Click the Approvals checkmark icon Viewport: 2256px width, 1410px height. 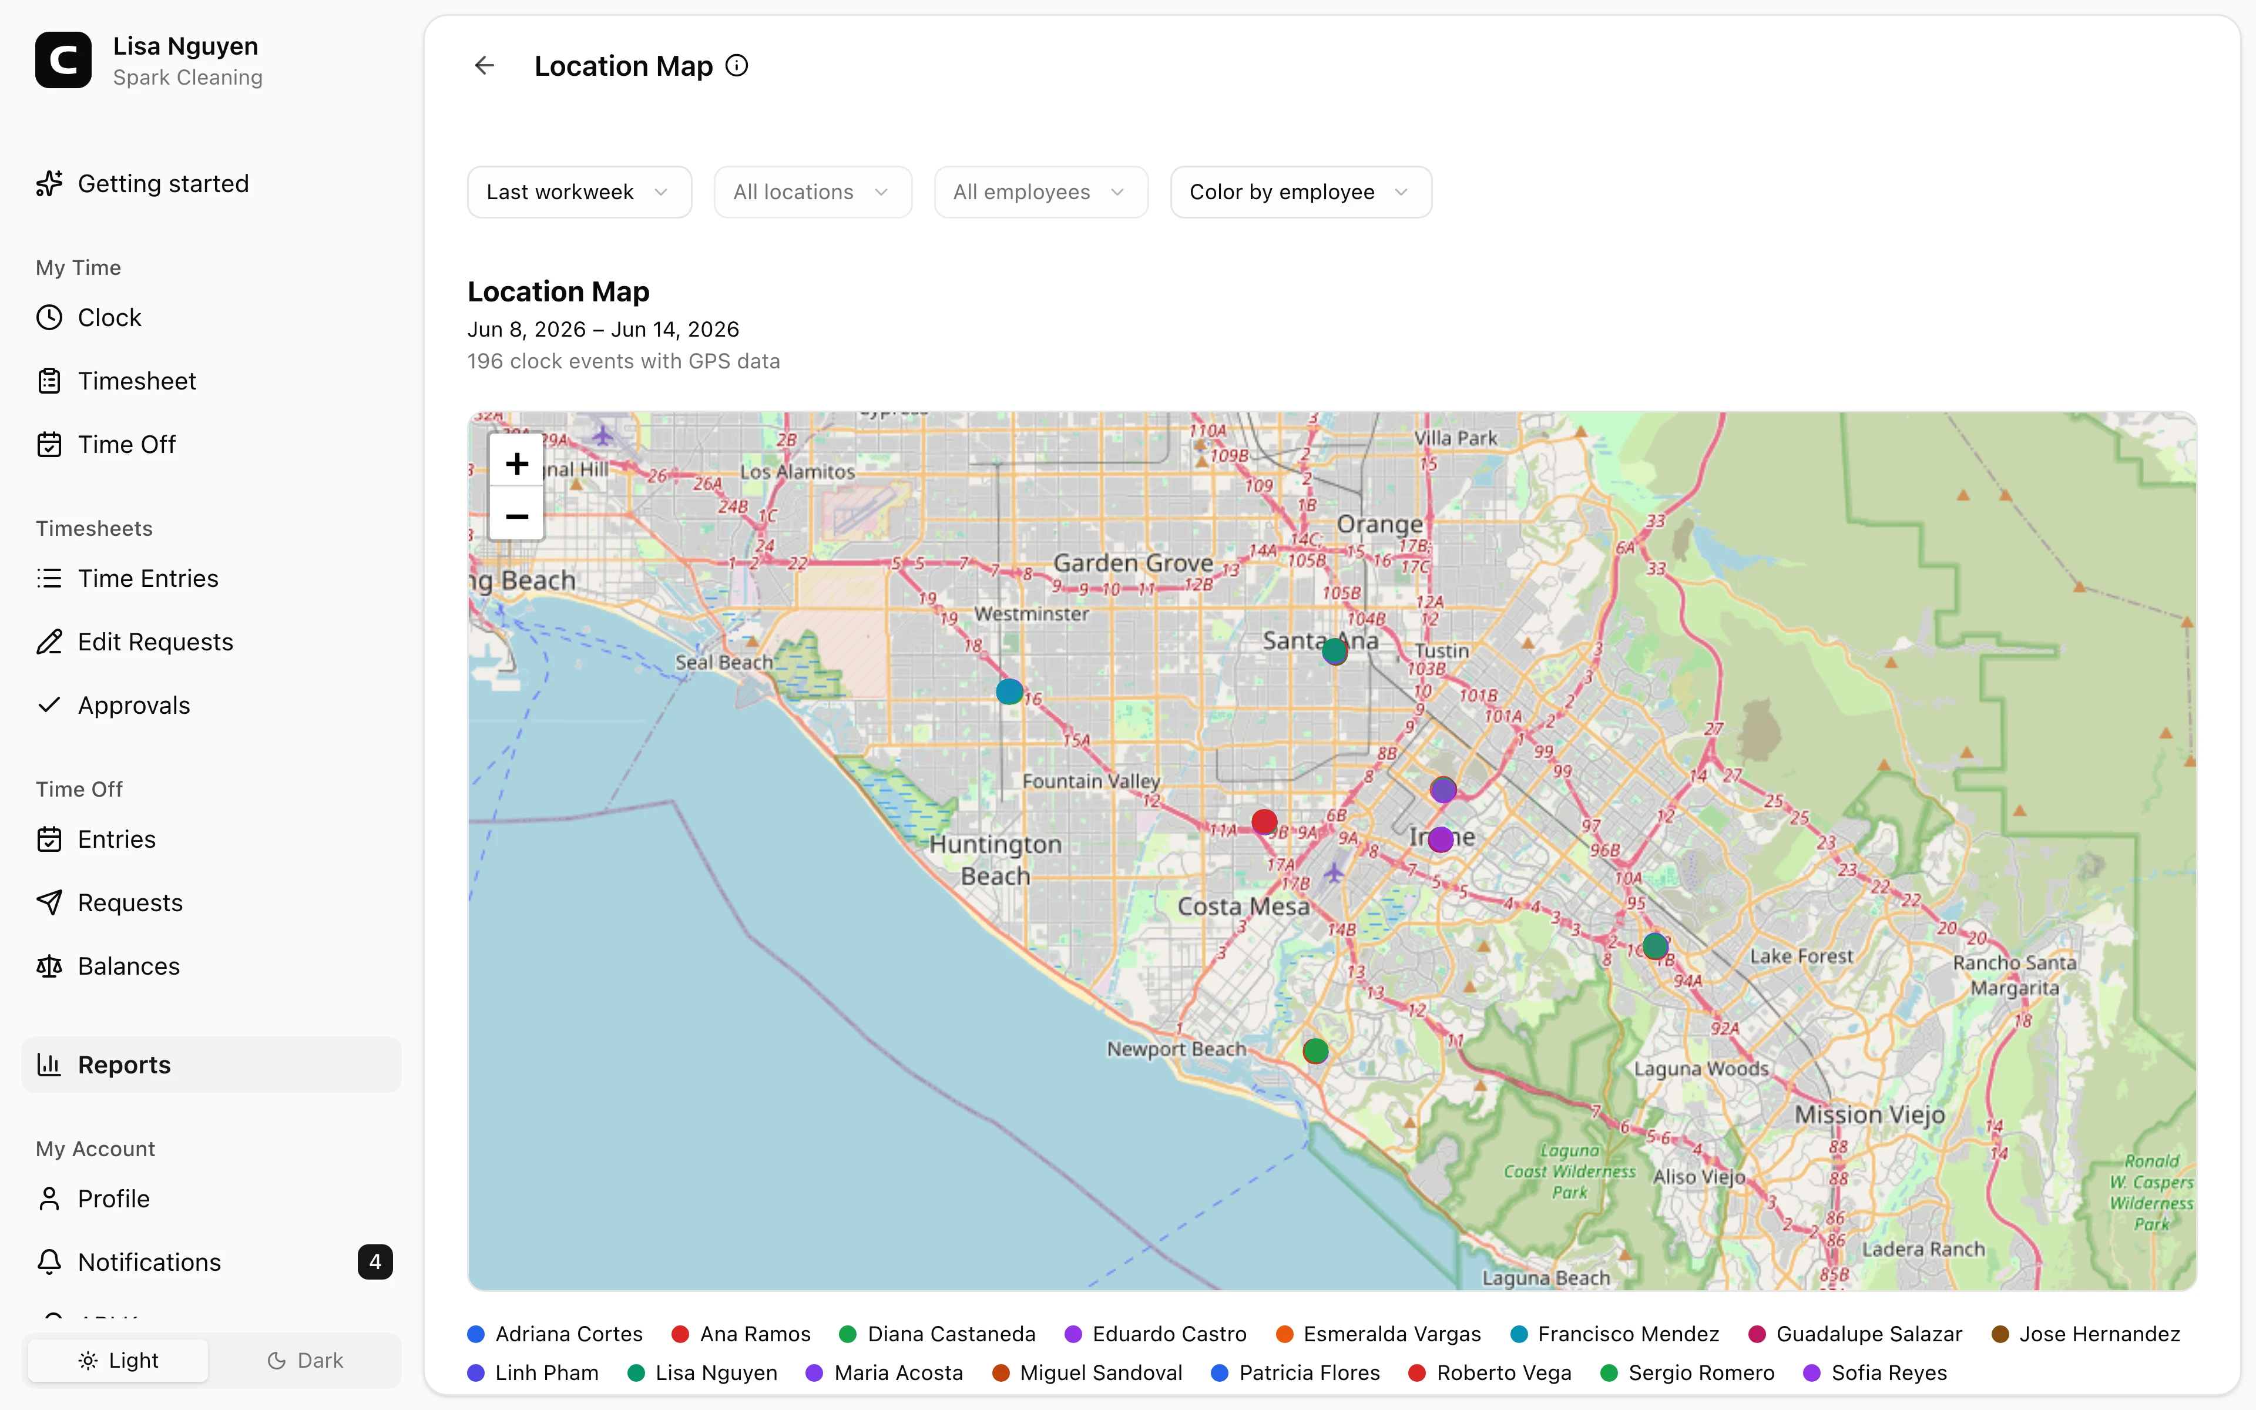(x=49, y=706)
